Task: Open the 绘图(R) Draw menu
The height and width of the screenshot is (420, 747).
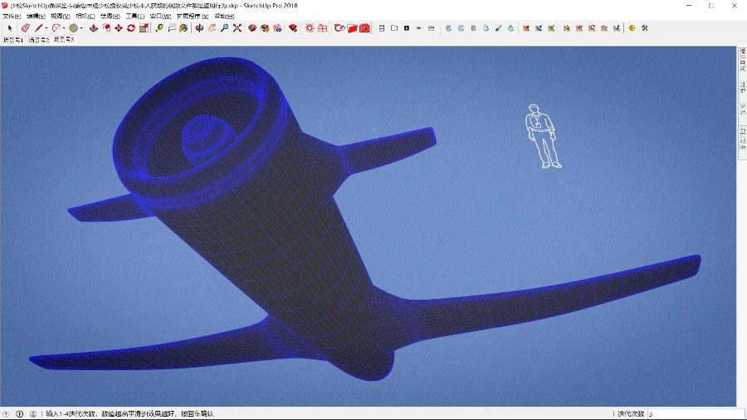Action: tap(110, 17)
